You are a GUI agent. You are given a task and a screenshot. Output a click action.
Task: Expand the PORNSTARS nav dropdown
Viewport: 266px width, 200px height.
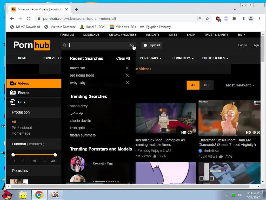151,58
